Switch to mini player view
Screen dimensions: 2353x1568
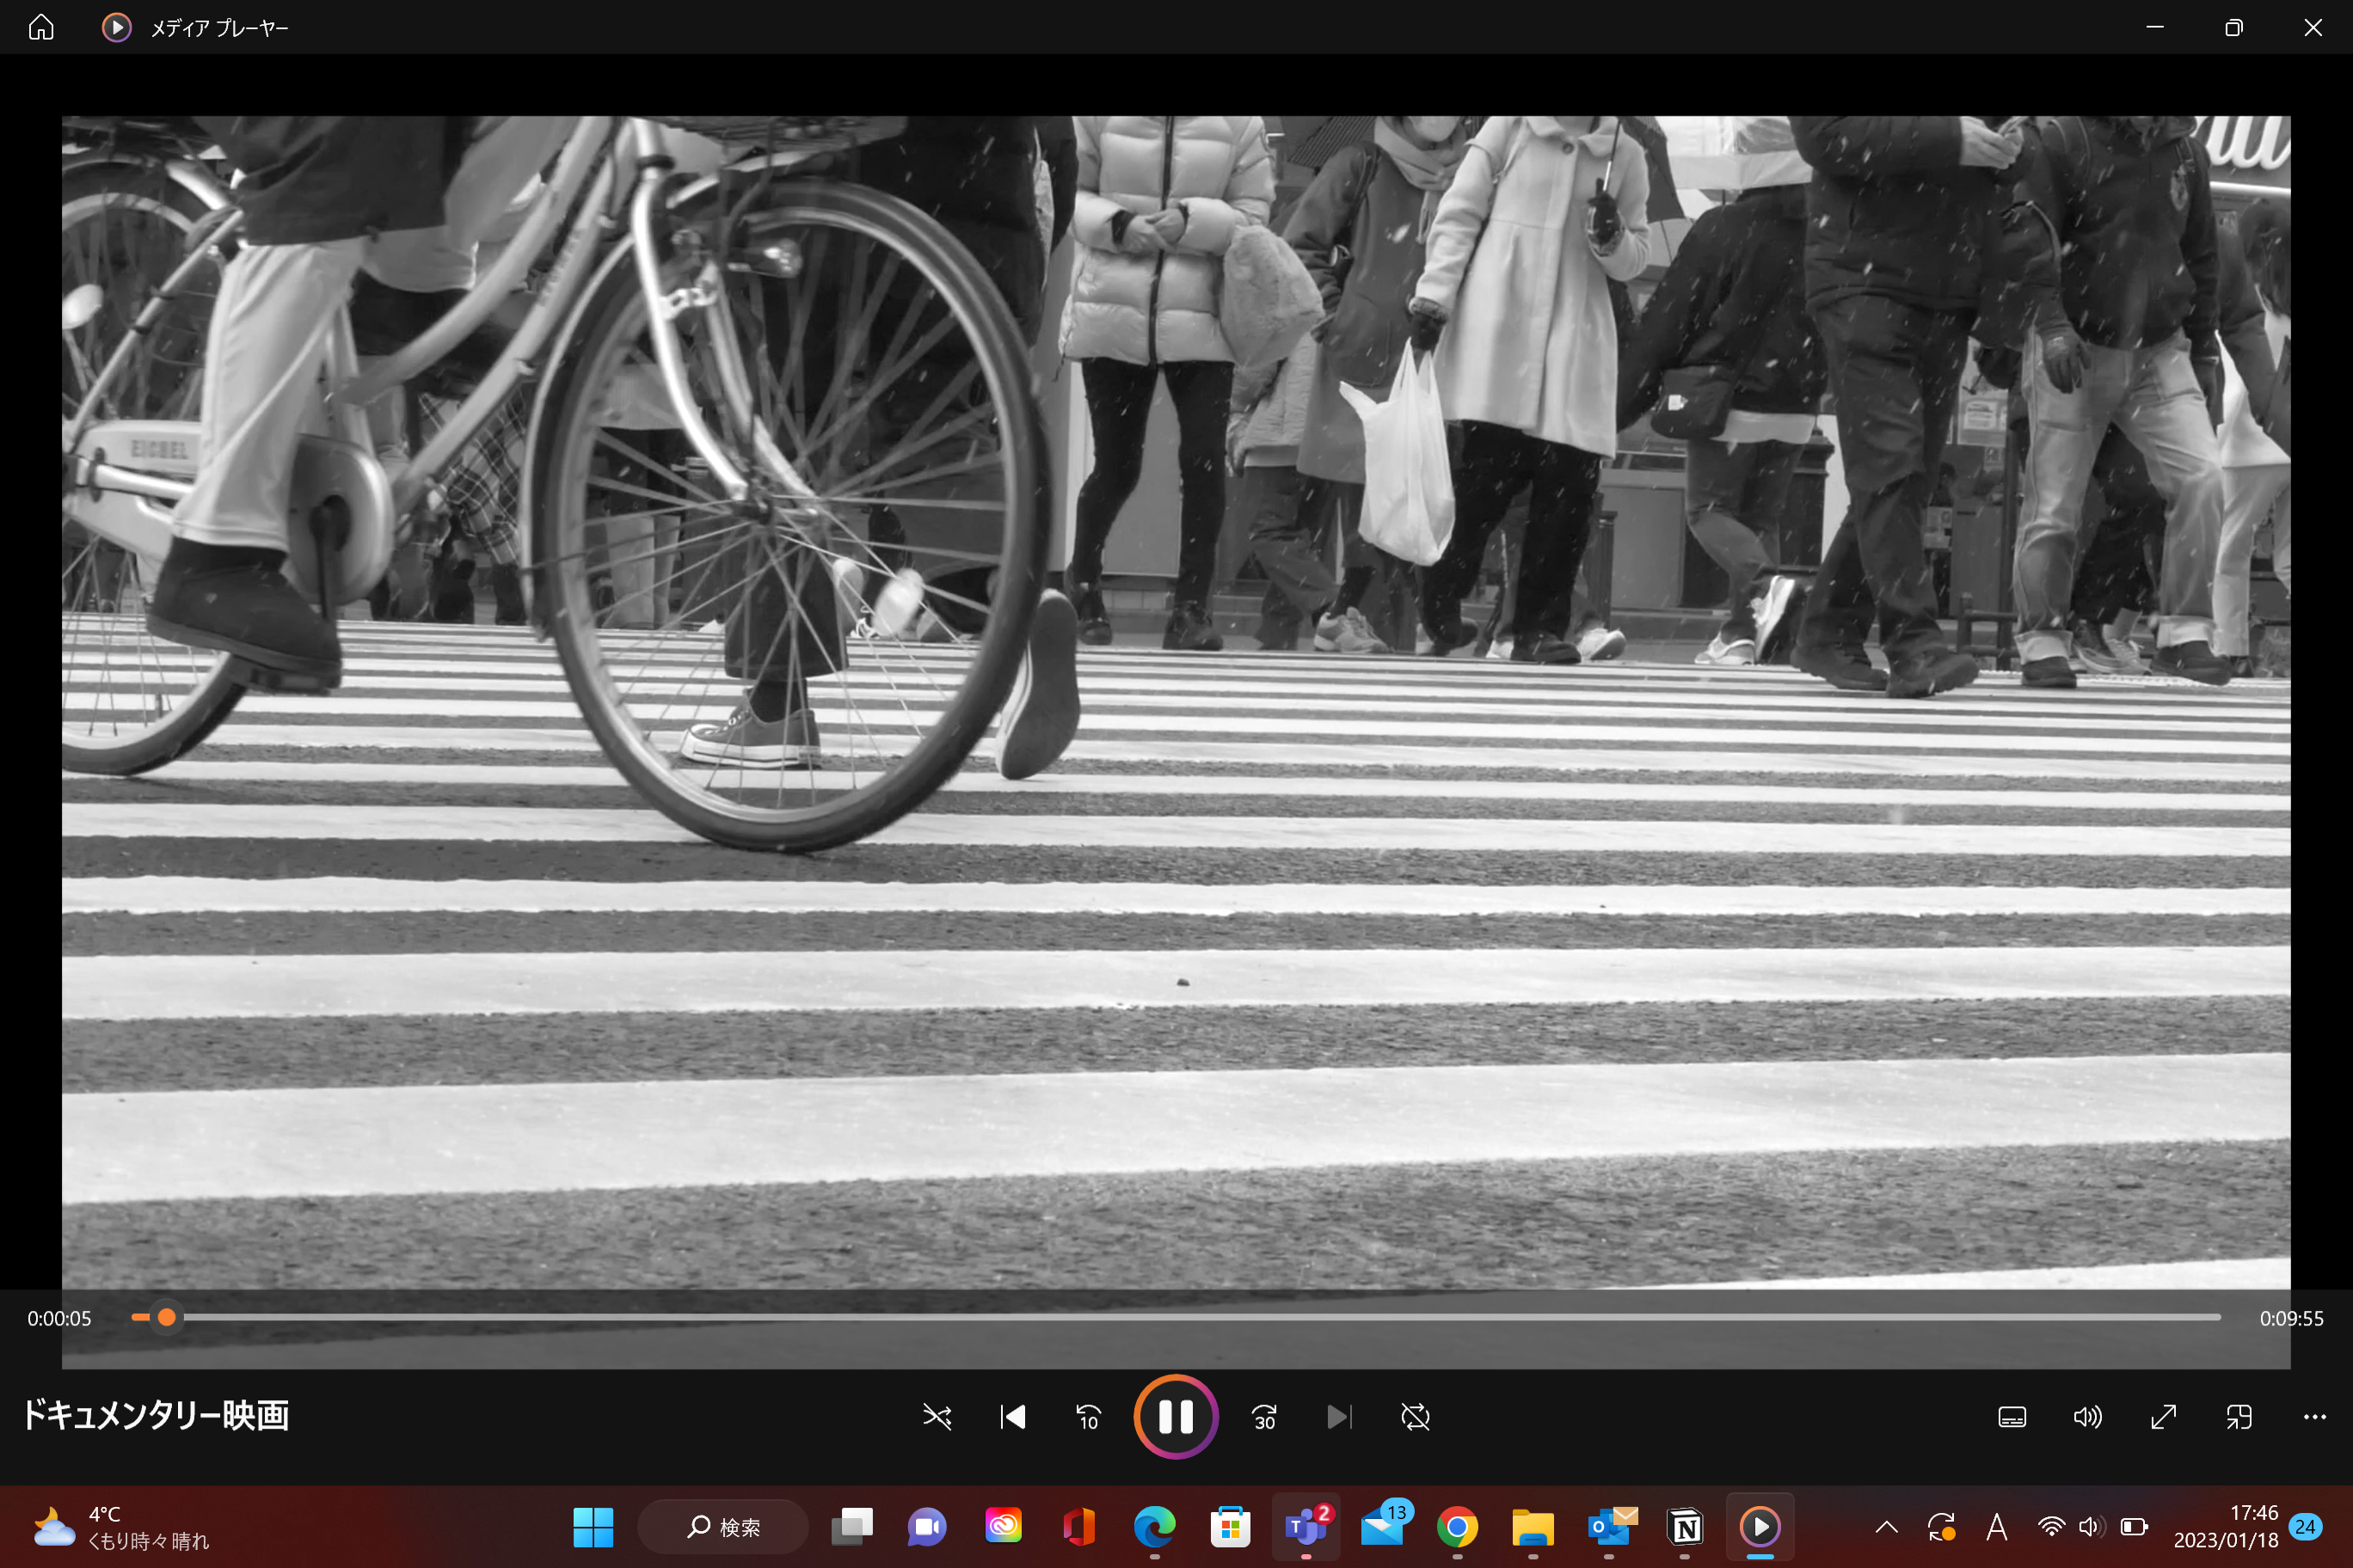click(2239, 1416)
